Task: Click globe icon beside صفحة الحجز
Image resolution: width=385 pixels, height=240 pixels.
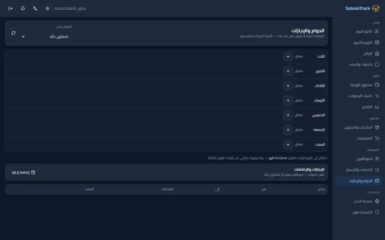Action: [x=377, y=201]
